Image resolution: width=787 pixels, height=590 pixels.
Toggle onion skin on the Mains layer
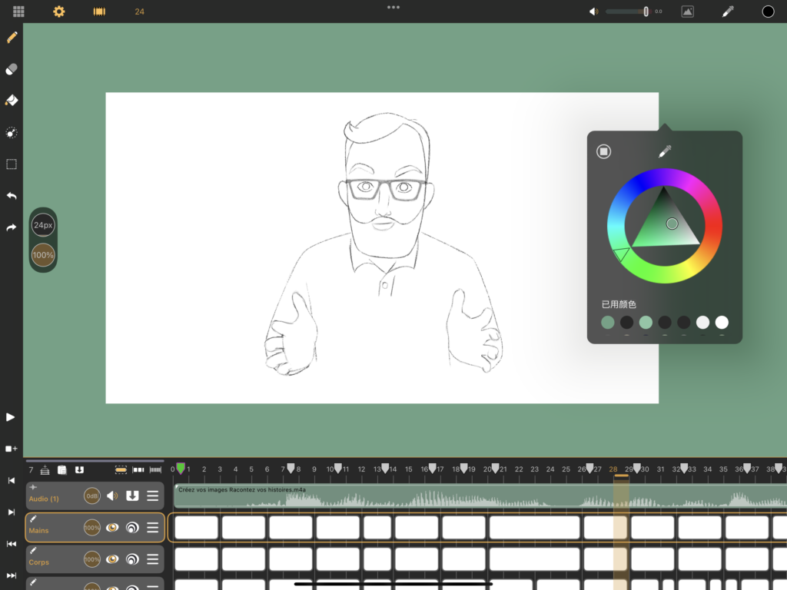(x=132, y=528)
